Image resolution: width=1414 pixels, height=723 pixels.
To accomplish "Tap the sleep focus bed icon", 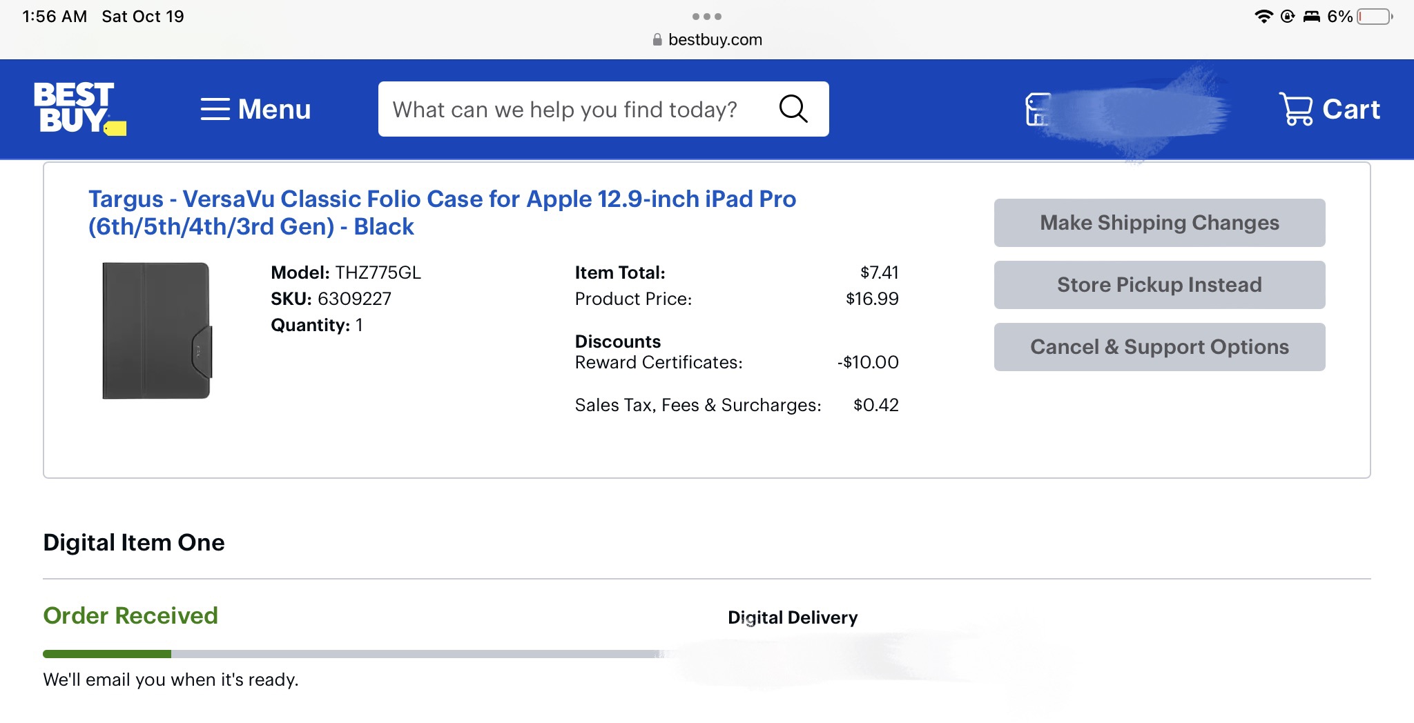I will pyautogui.click(x=1311, y=17).
